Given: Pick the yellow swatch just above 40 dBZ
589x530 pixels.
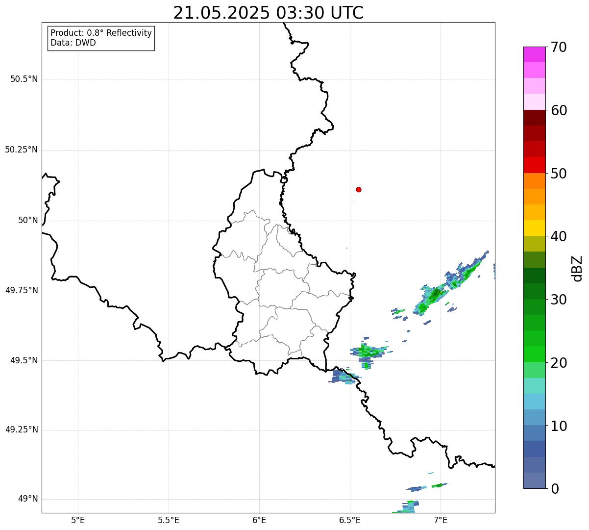Looking at the screenshot, I should [534, 228].
